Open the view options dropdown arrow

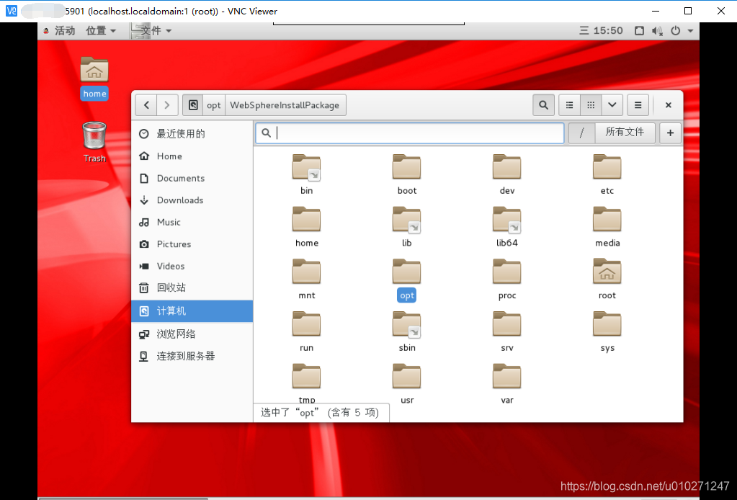coord(612,104)
